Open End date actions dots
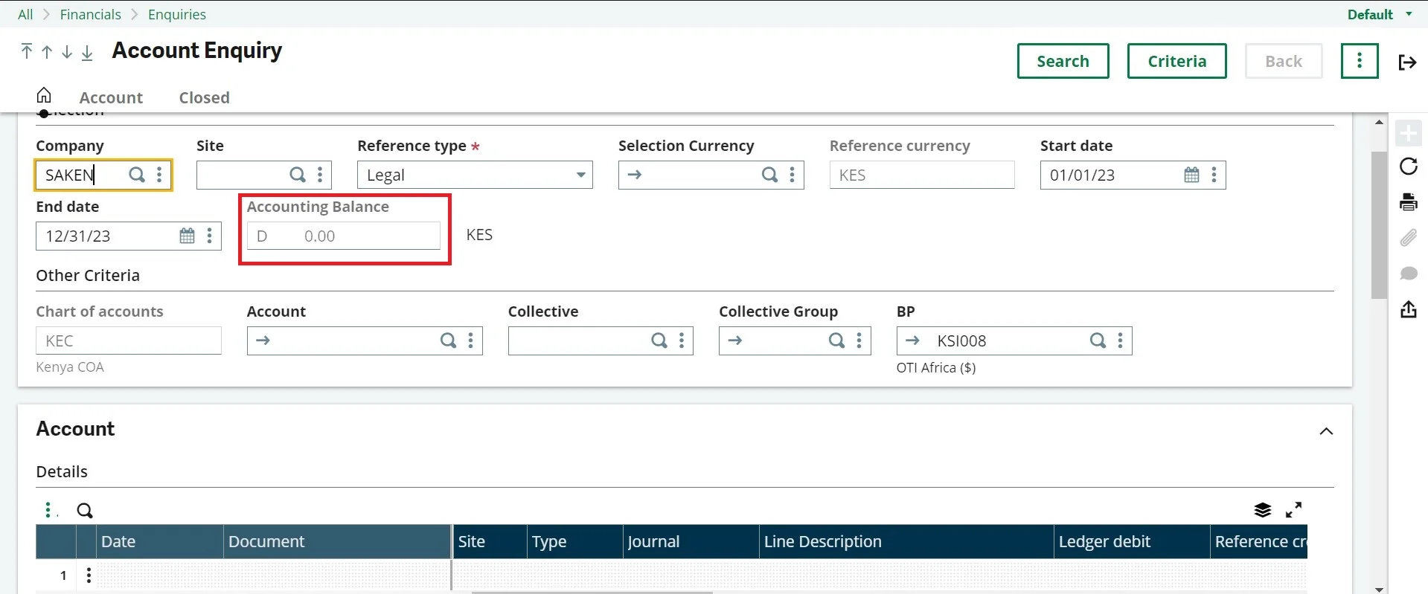The image size is (1428, 594). click(x=209, y=236)
